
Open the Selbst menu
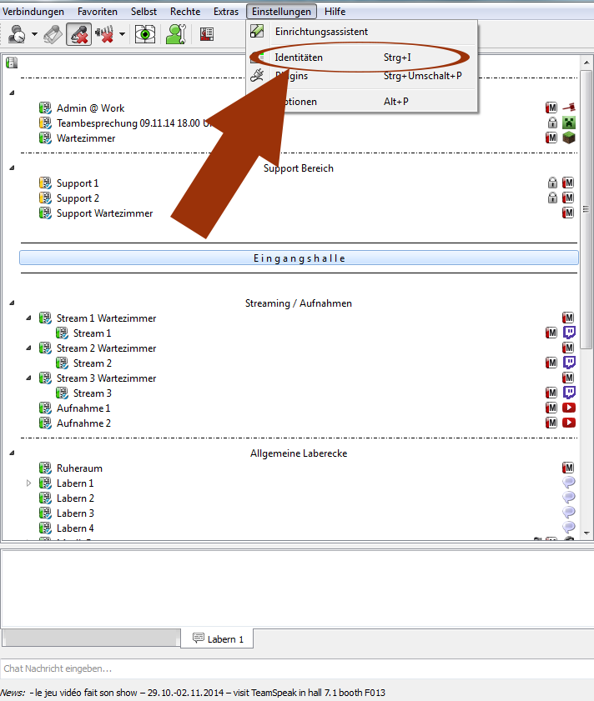point(143,11)
